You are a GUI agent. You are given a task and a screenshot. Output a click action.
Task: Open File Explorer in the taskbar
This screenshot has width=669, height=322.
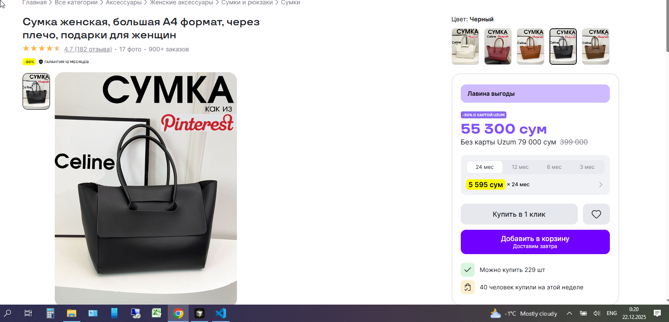click(x=71, y=313)
